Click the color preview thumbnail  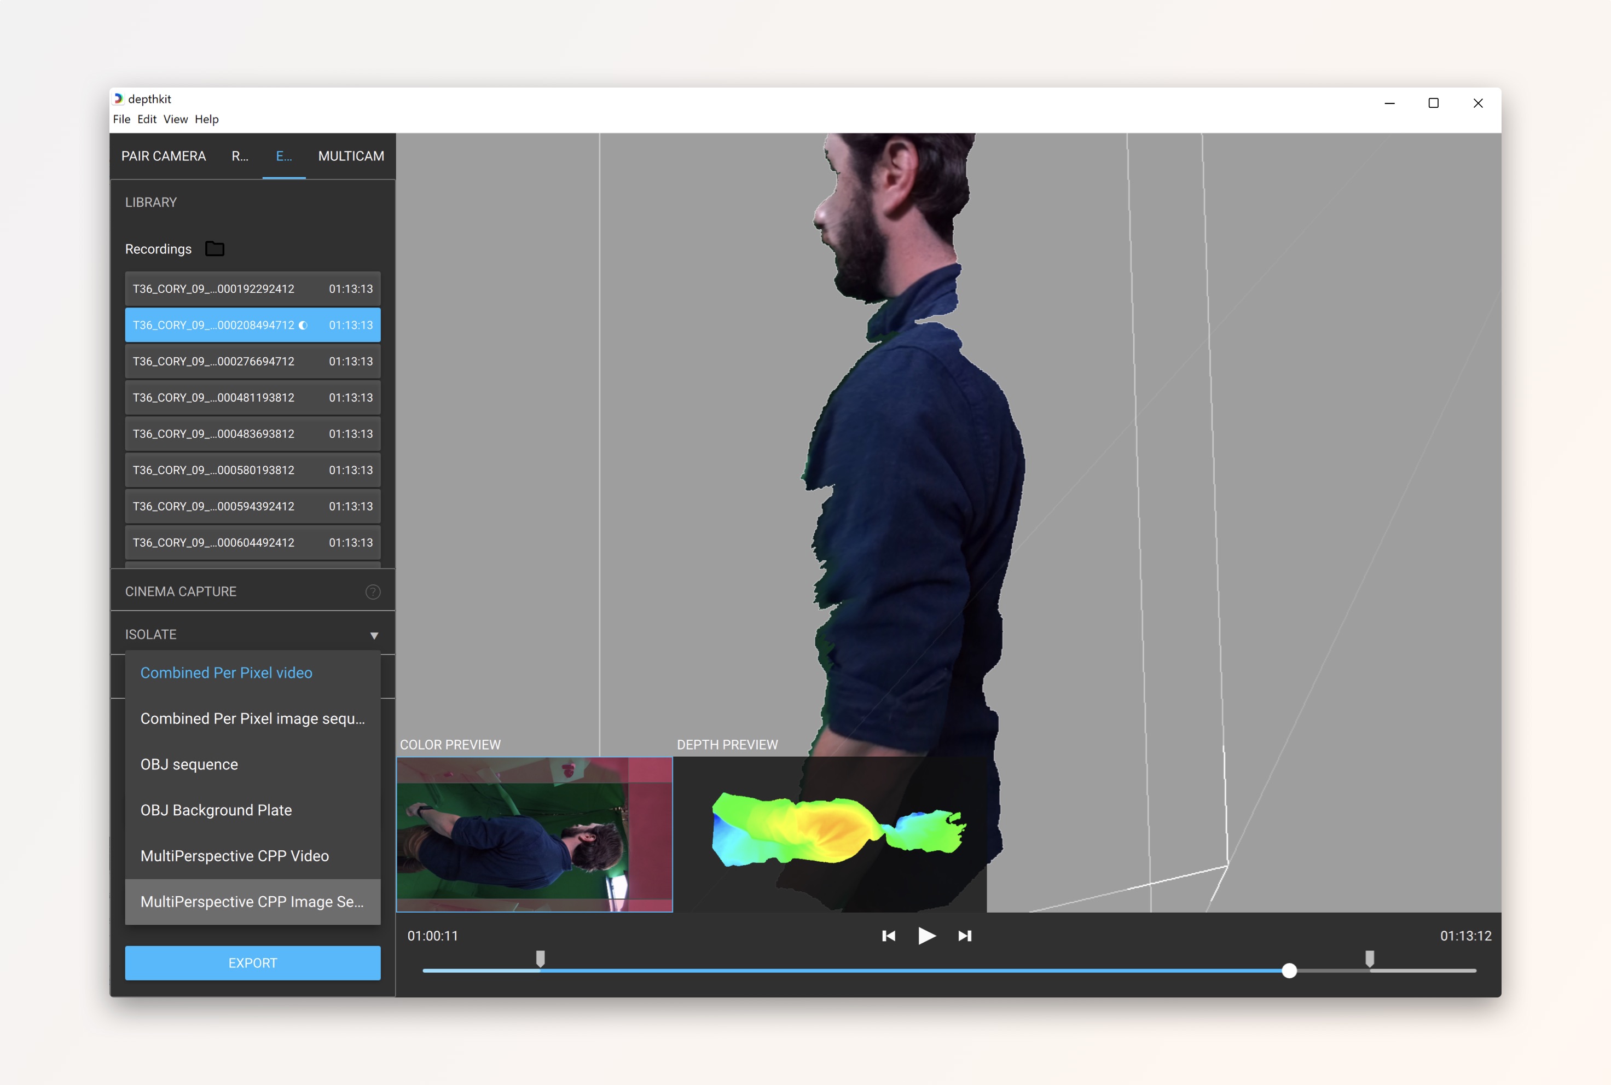(534, 834)
